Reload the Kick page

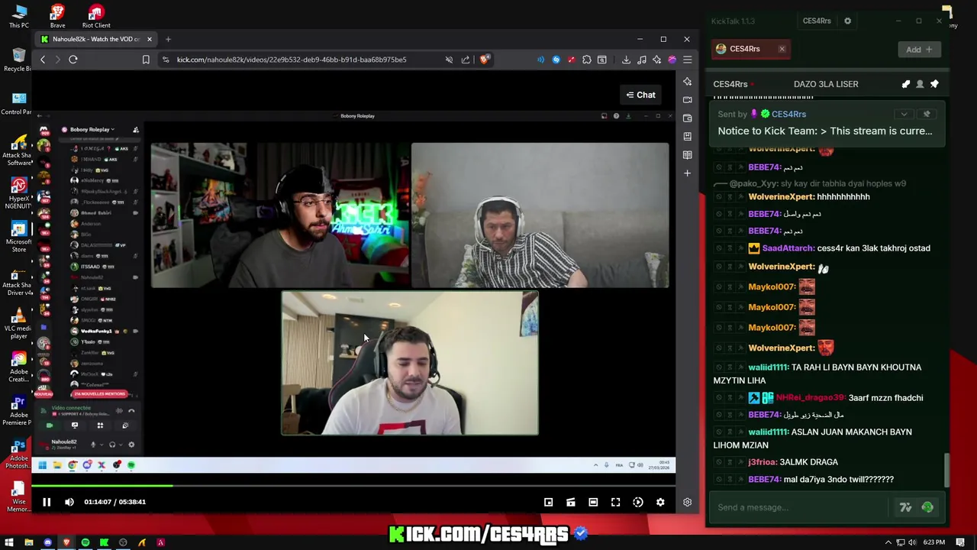[x=73, y=60]
